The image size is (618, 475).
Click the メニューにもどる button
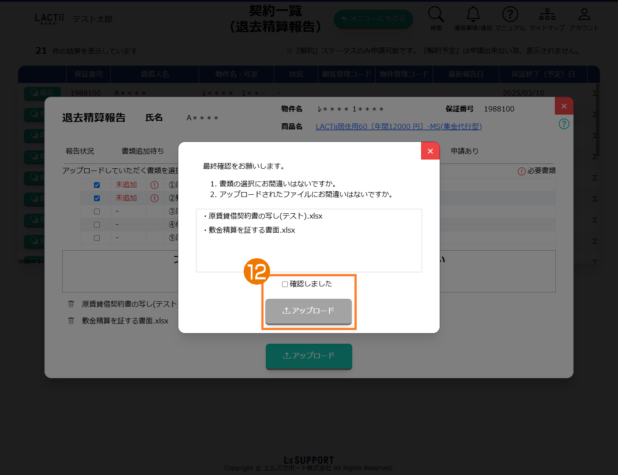[373, 19]
